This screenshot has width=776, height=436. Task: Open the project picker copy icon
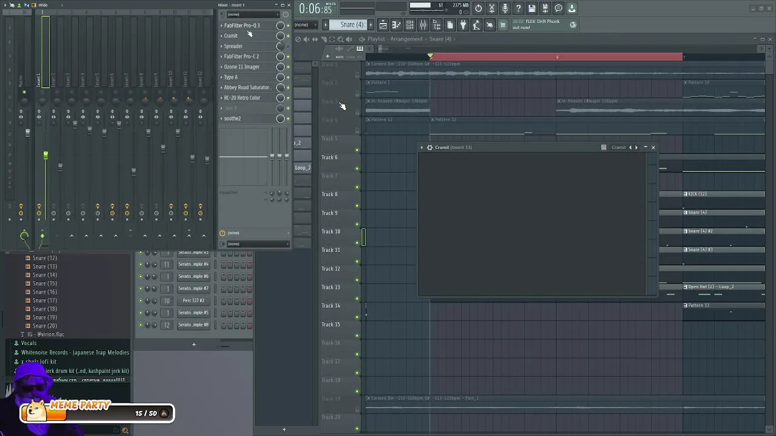tap(450, 25)
